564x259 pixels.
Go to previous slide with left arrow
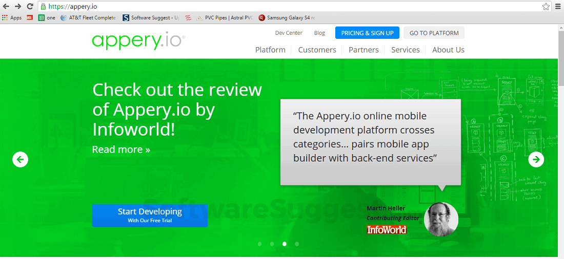20,160
